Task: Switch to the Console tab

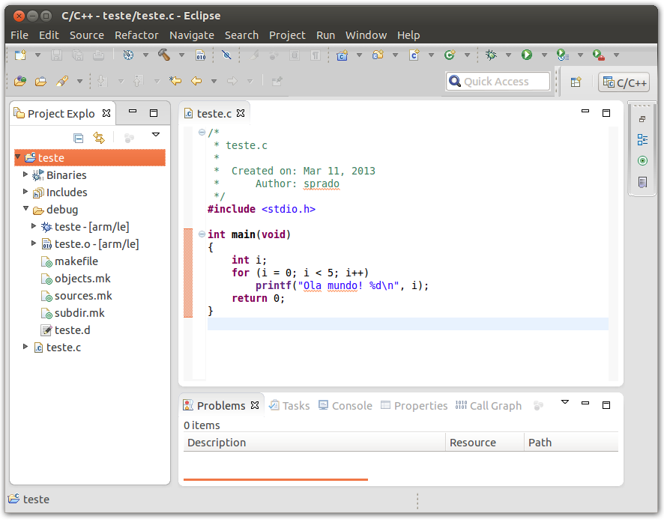Action: tap(345, 406)
